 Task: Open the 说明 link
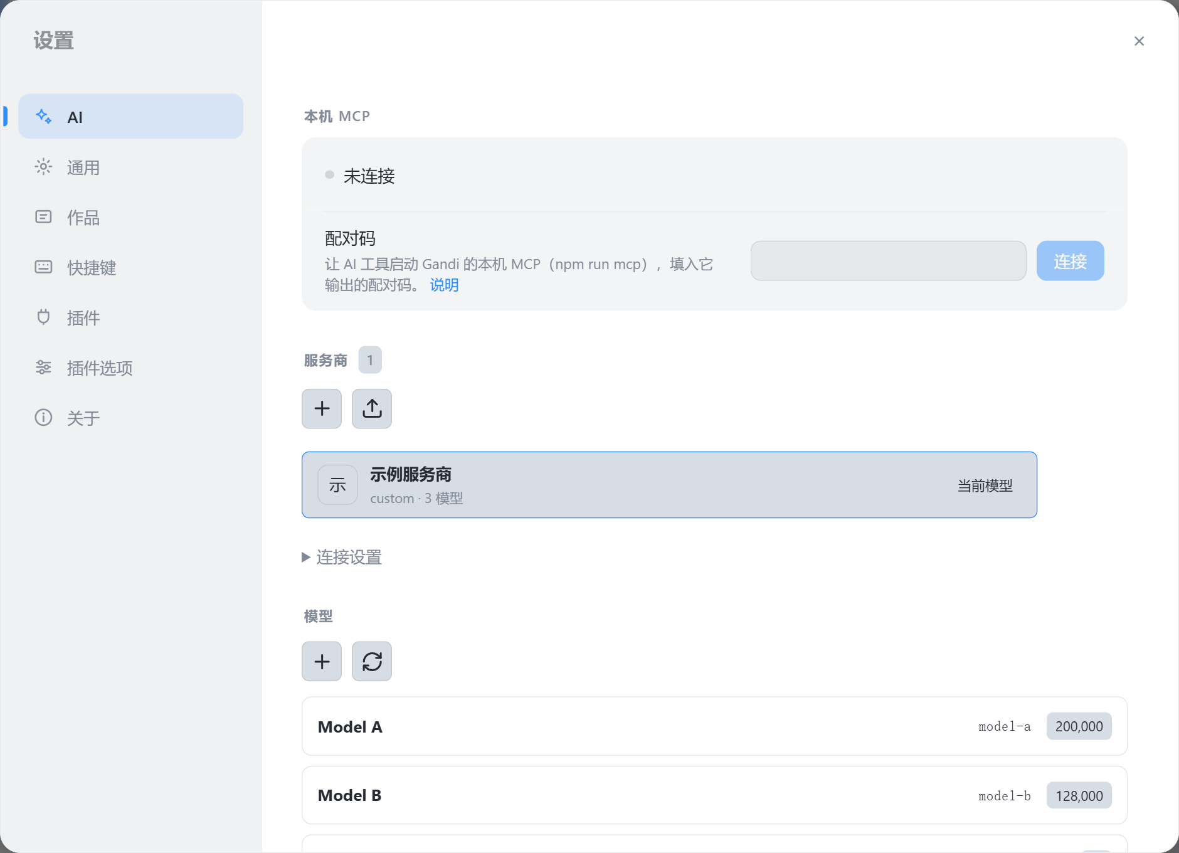(444, 285)
